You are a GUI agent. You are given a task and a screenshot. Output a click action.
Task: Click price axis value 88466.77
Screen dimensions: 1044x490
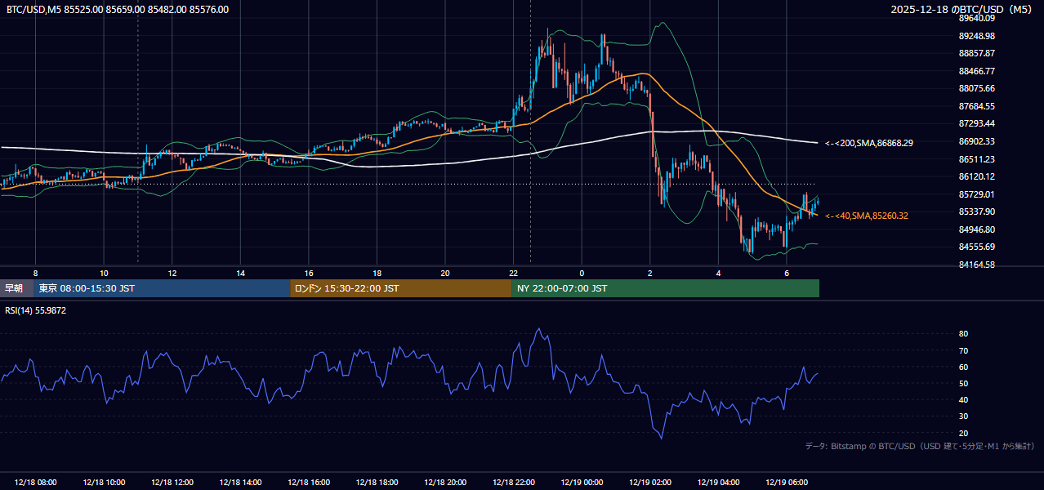pos(977,71)
